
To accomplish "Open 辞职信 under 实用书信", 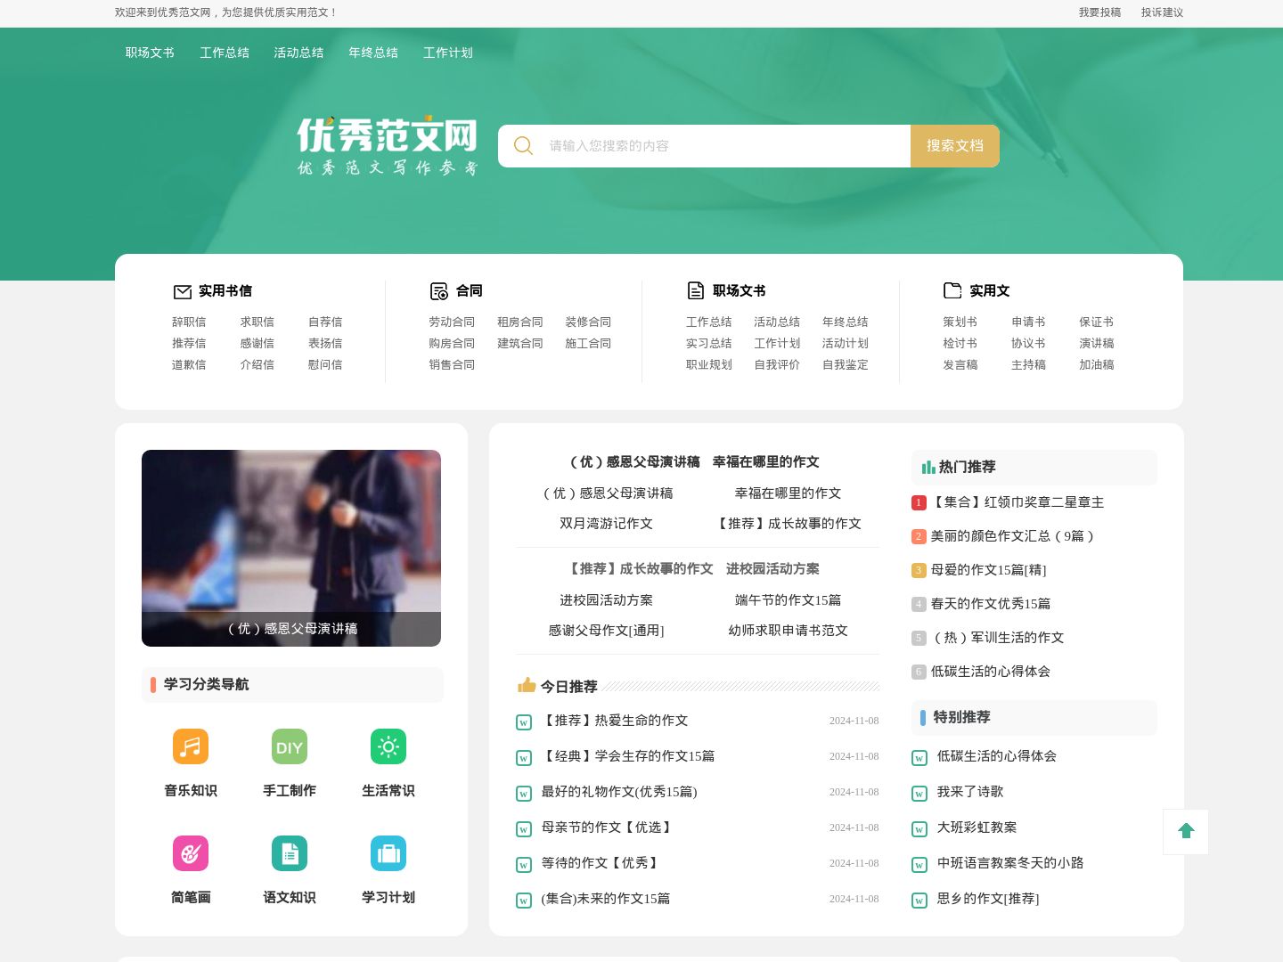I will [x=189, y=322].
